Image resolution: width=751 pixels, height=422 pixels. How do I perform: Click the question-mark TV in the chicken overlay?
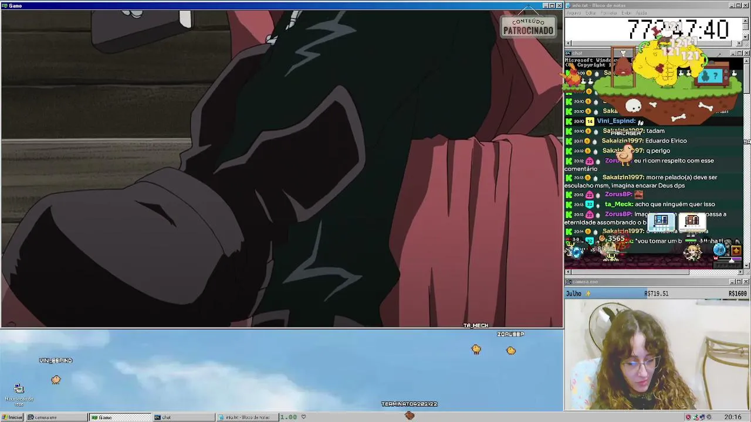click(x=712, y=76)
